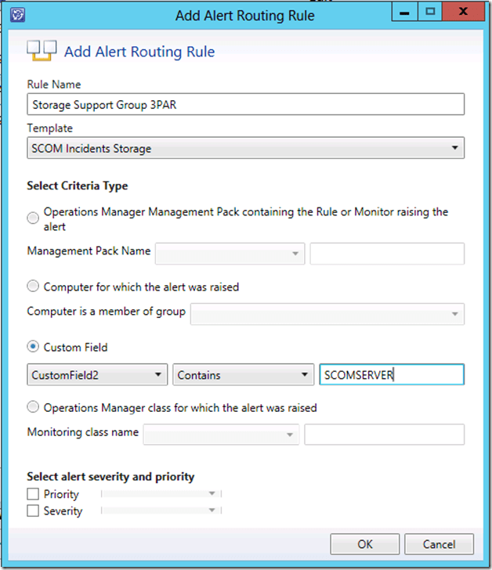Click the Add Alert Routing Rule header icon

pos(42,52)
